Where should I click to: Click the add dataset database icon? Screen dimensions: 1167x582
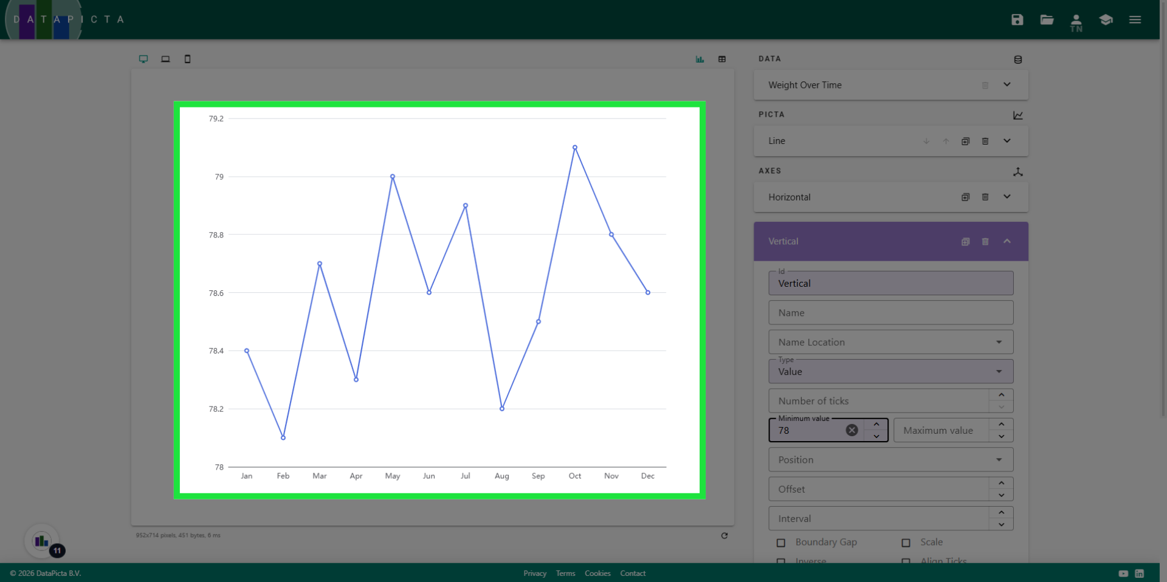1017,60
